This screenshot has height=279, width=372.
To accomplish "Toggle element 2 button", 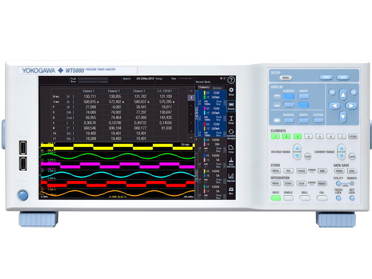I will pyautogui.click(x=286, y=136).
